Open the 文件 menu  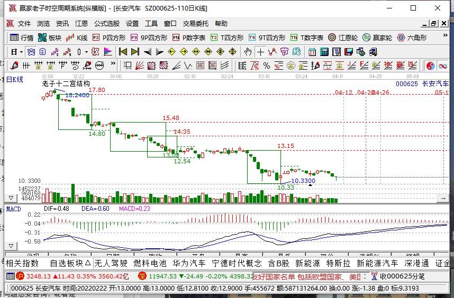click(x=24, y=23)
